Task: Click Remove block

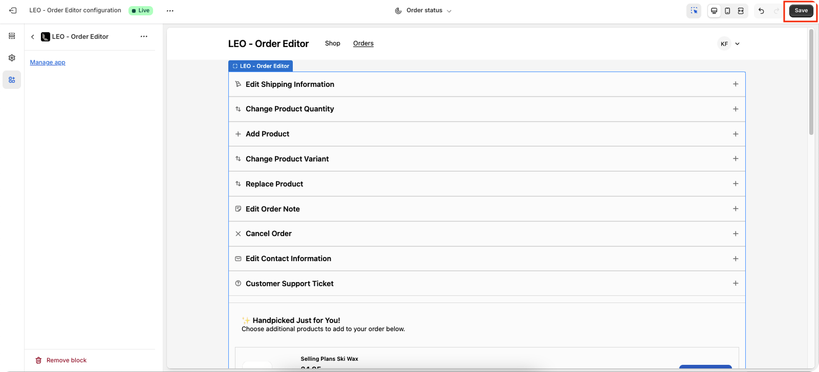Action: [61, 360]
